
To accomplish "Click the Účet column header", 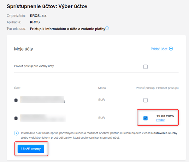I will (17, 88).
